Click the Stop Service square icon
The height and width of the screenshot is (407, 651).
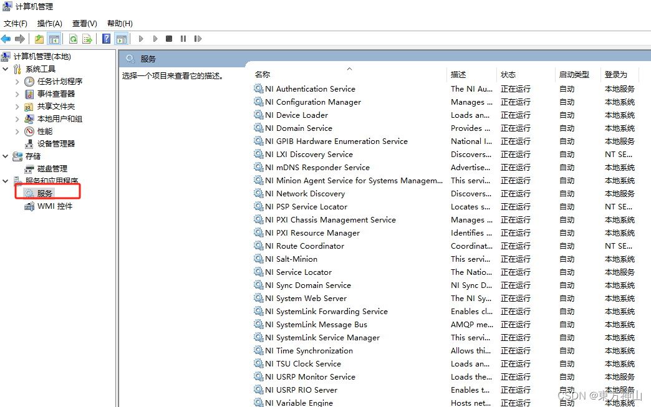click(169, 39)
